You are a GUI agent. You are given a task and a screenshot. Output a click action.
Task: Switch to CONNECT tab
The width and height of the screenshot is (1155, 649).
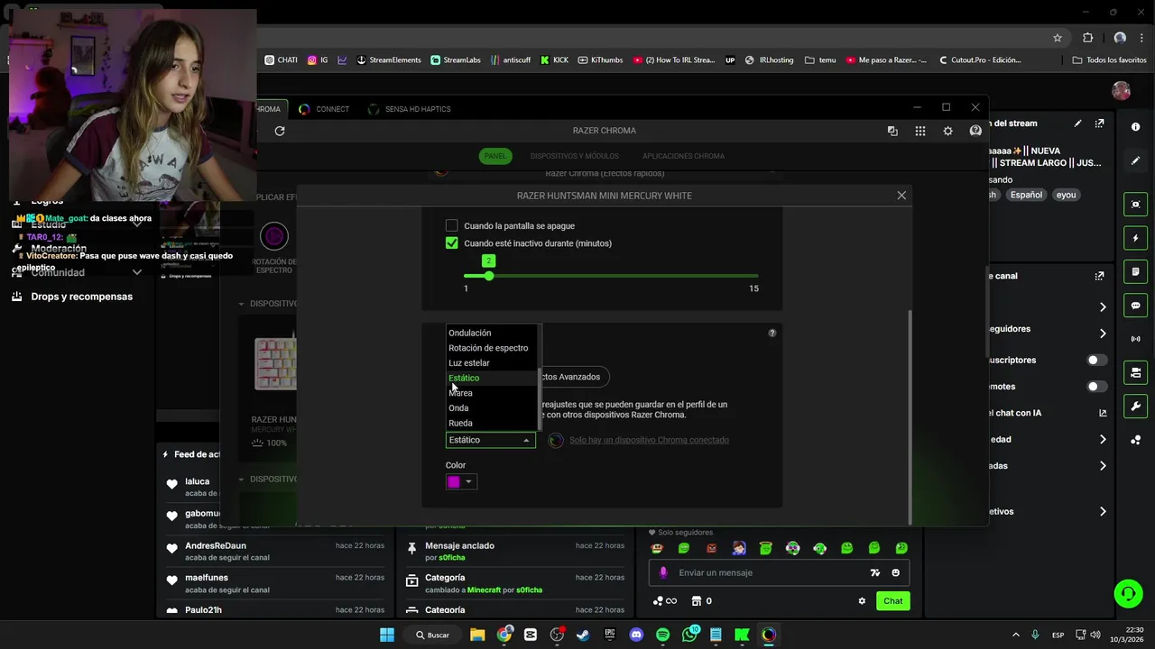click(x=324, y=109)
